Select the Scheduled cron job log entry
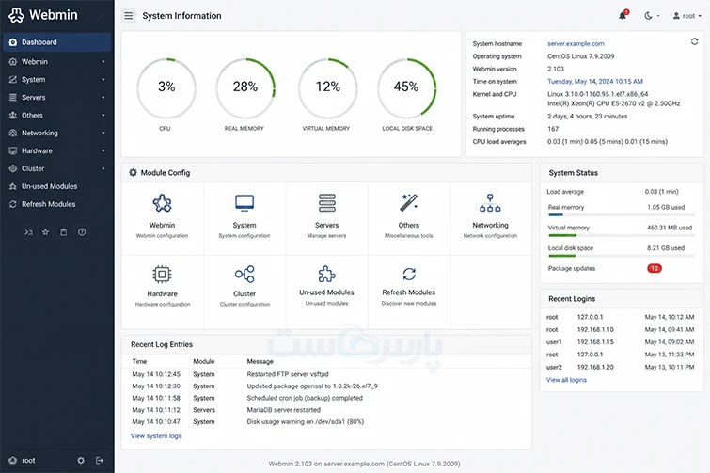This screenshot has width=710, height=473. coord(326,398)
